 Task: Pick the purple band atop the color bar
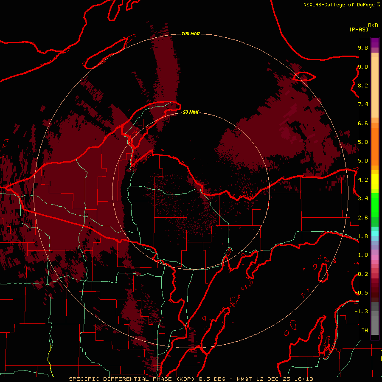375,42
